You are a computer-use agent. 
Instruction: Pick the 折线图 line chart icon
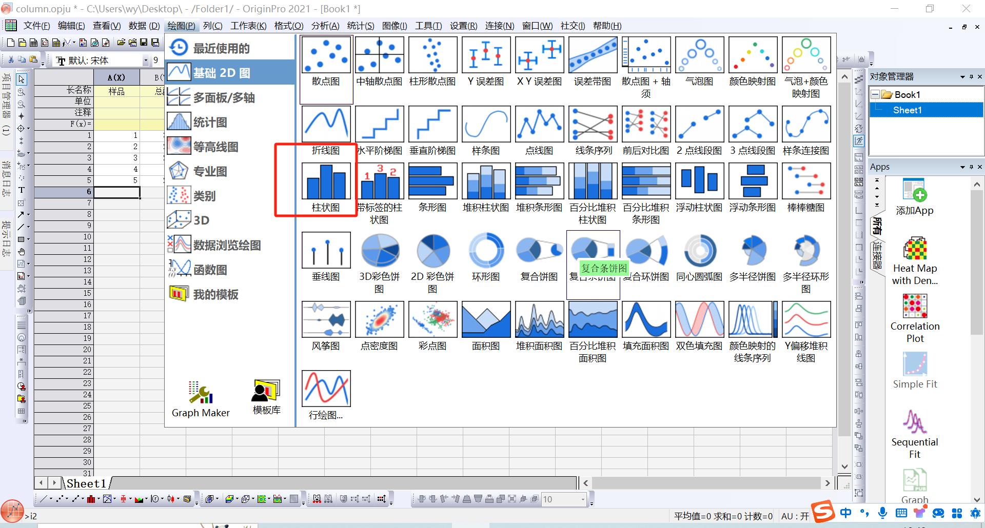[326, 125]
